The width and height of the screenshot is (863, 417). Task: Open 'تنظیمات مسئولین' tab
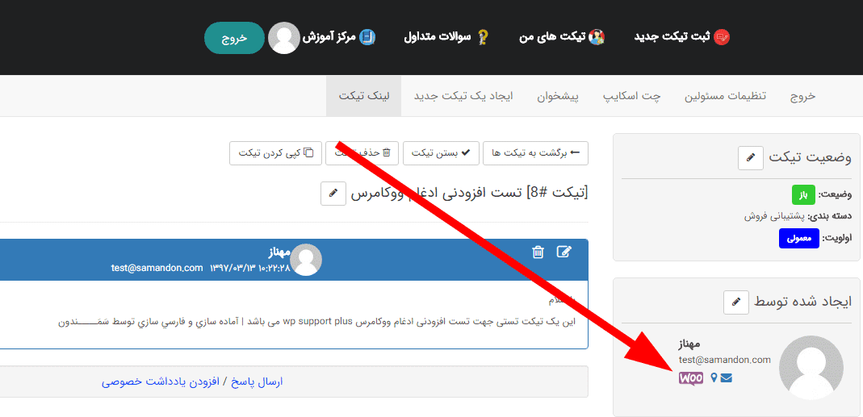726,96
